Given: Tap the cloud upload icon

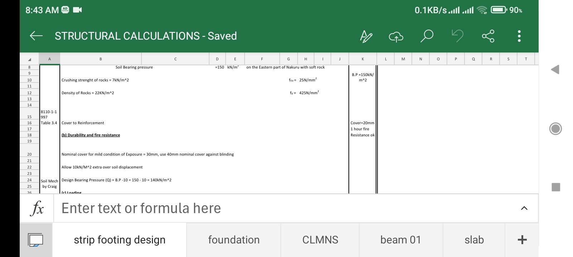Looking at the screenshot, I should click(x=396, y=36).
